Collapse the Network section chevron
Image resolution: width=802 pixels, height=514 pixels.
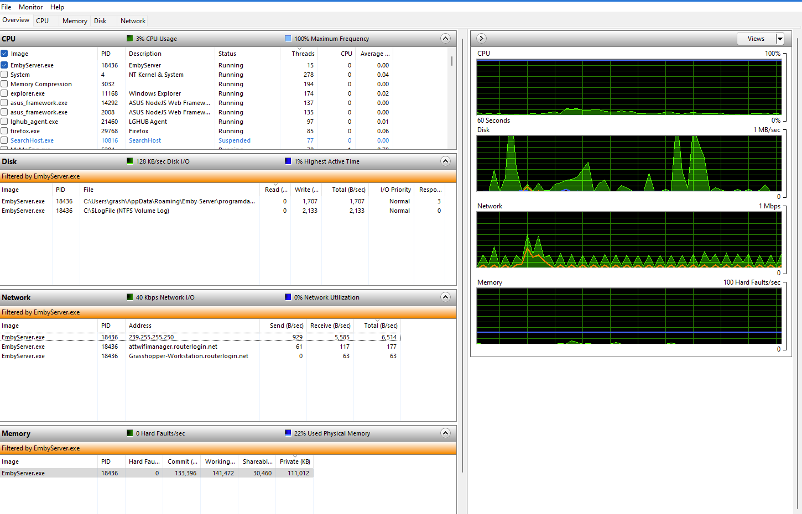pyautogui.click(x=445, y=297)
